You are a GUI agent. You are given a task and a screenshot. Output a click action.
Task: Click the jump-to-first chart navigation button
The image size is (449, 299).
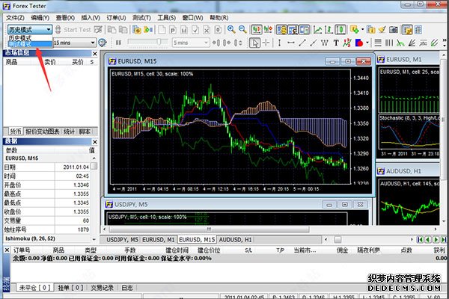click(420, 239)
